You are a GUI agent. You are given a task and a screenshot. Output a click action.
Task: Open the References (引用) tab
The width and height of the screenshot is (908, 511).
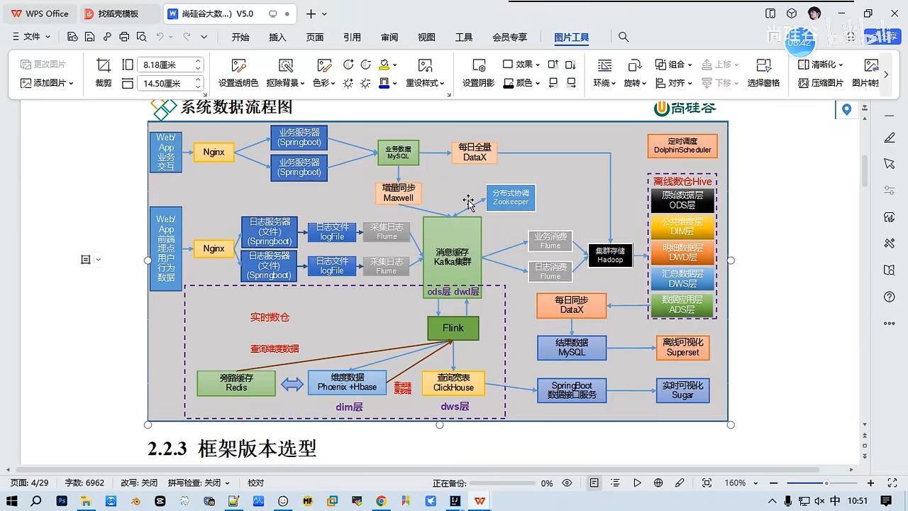[x=352, y=38]
